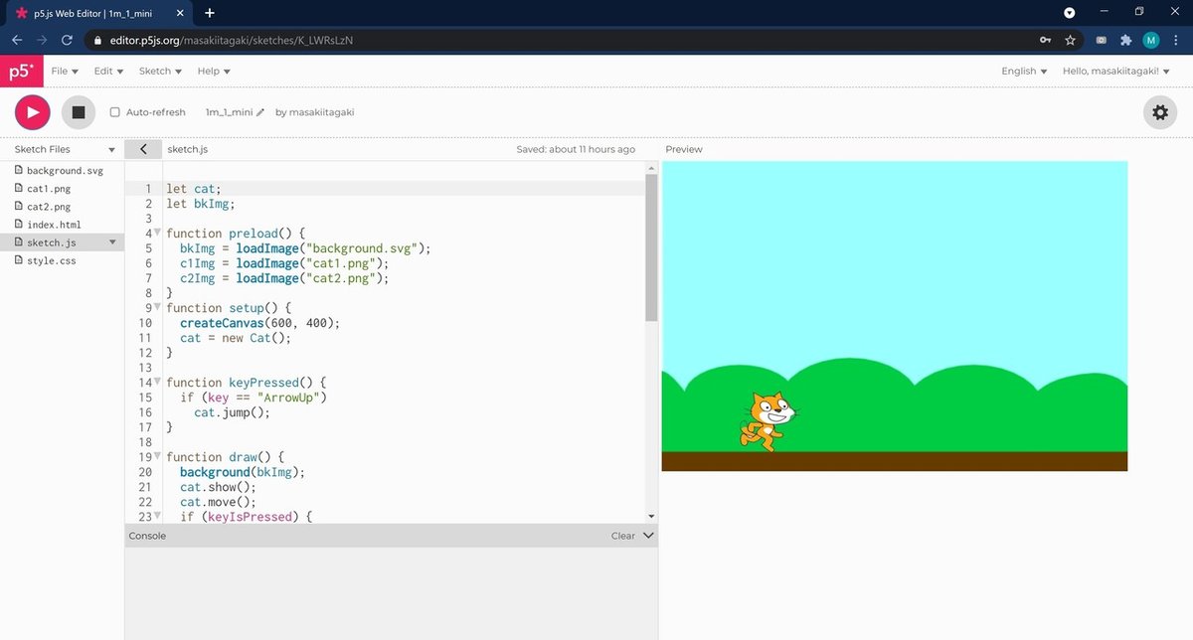Screen dimensions: 1193x640
Task: Bookmark this page with star icon
Action: tap(1070, 40)
